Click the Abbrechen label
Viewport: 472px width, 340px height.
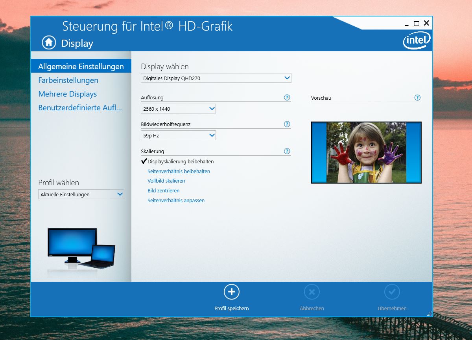click(x=312, y=308)
